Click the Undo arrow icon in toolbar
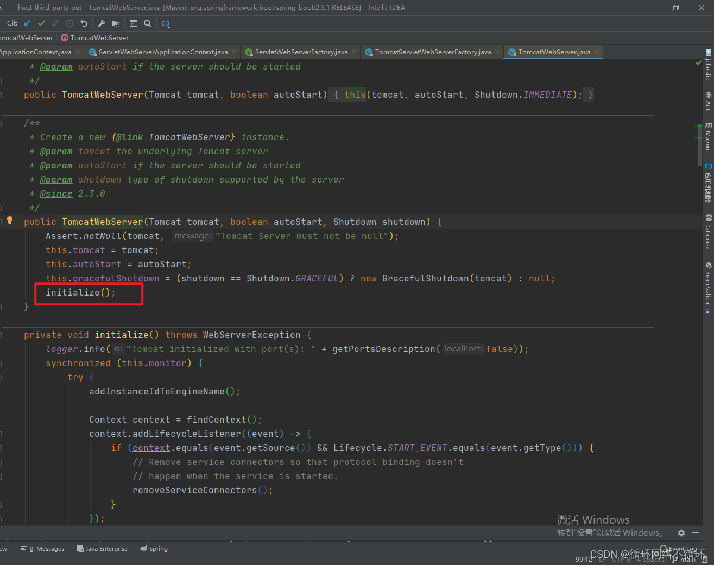This screenshot has width=714, height=565. [x=84, y=23]
